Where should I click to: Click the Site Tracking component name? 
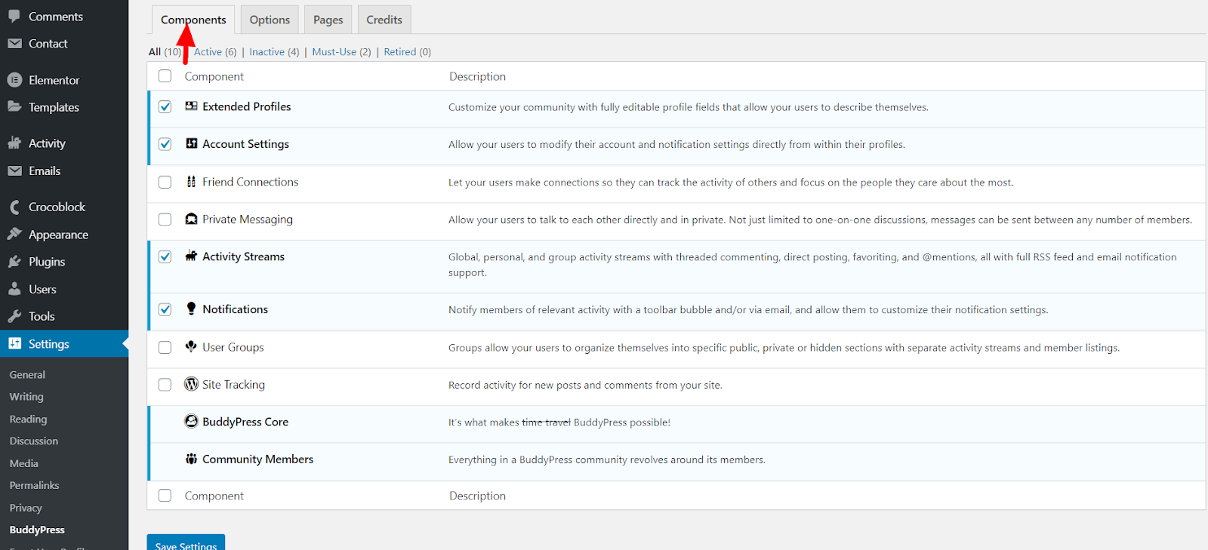233,385
